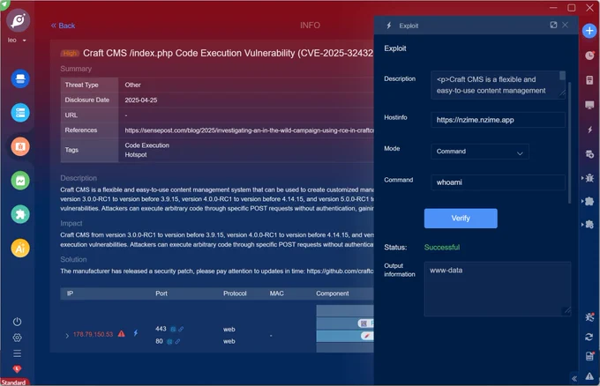
Task: Open the hamburger menu icon in sidebar
Action: [x=18, y=353]
